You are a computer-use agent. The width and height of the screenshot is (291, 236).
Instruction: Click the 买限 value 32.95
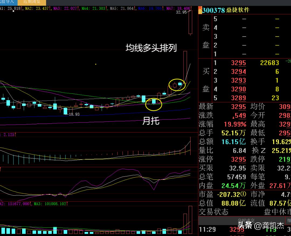238,168
